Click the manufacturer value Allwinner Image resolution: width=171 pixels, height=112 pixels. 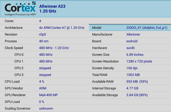point(133,35)
